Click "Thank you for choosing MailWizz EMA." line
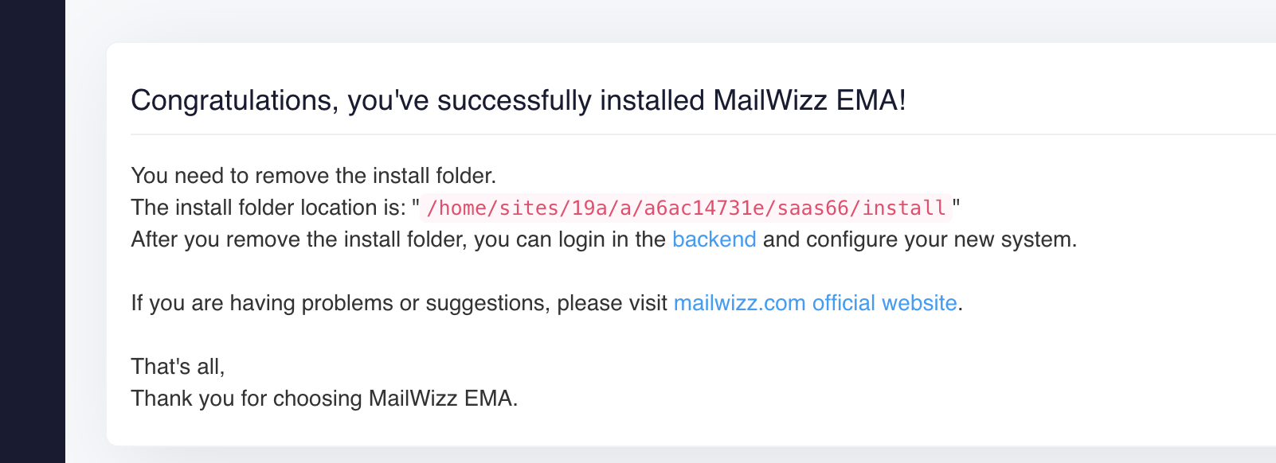Viewport: 1276px width, 463px height. pos(324,399)
